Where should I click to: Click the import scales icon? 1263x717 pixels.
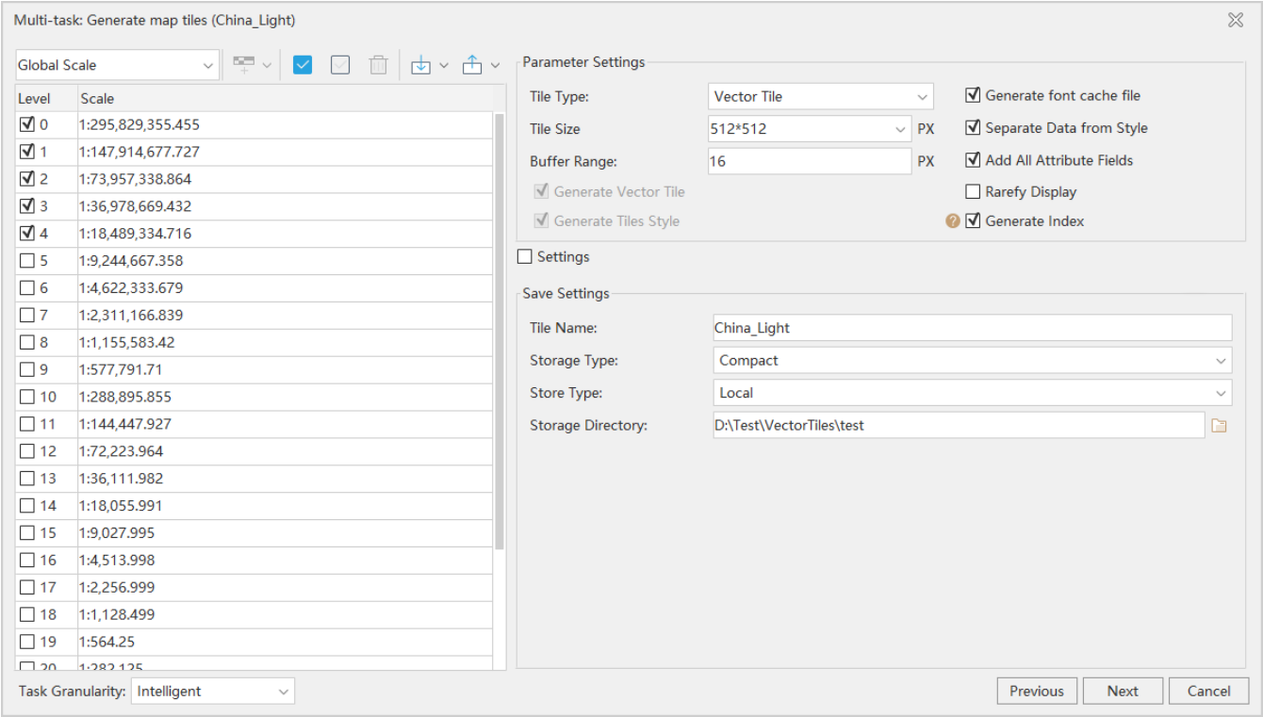coord(420,65)
